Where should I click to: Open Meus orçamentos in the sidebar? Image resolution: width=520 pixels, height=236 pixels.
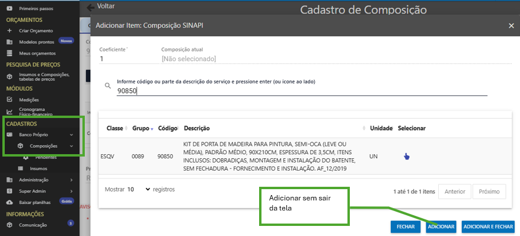(37, 53)
